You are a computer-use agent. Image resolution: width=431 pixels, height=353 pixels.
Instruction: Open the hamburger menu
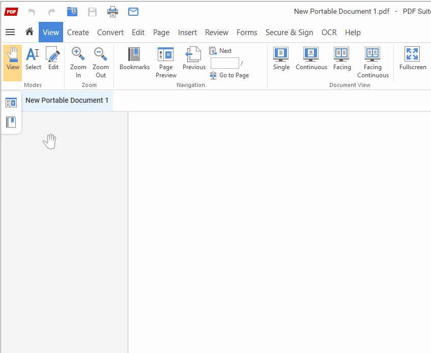10,32
